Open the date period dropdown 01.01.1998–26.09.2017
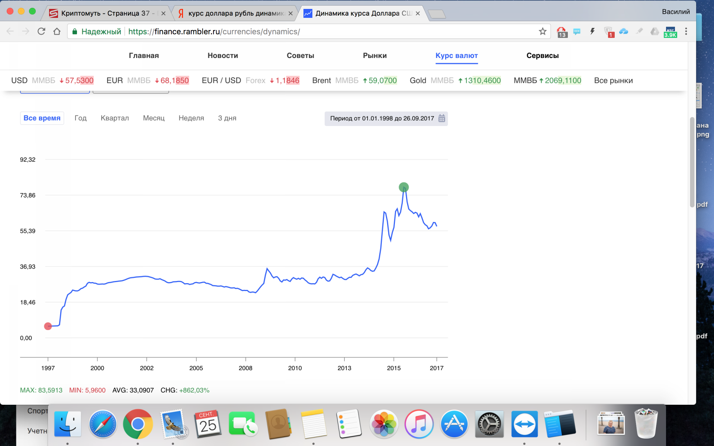Screen dimensions: 714x446 click(x=382, y=119)
